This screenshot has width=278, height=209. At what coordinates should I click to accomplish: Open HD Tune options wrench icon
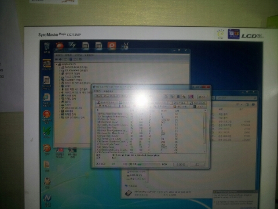184,96
